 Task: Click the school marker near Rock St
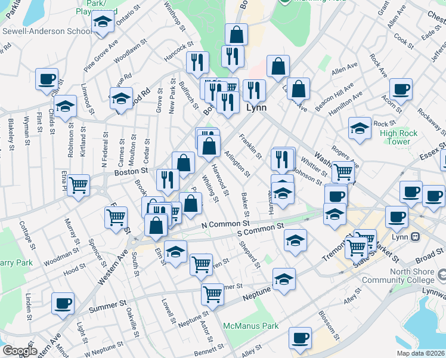point(360,130)
